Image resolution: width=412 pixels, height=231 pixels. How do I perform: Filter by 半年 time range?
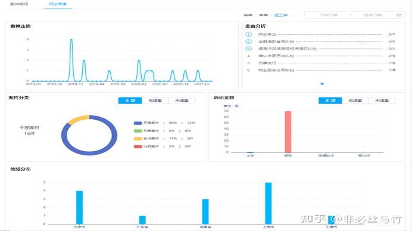point(248,15)
